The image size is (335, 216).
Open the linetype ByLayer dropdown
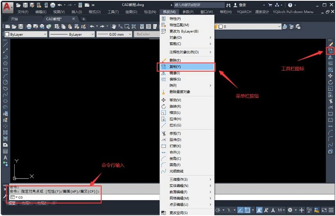point(71,34)
